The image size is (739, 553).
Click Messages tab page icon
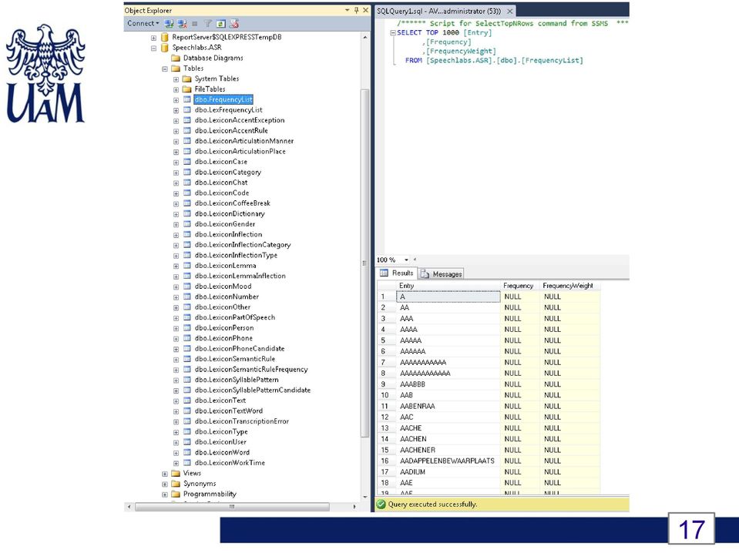coord(425,273)
